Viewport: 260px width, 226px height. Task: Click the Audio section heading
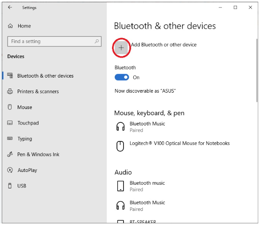point(123,172)
